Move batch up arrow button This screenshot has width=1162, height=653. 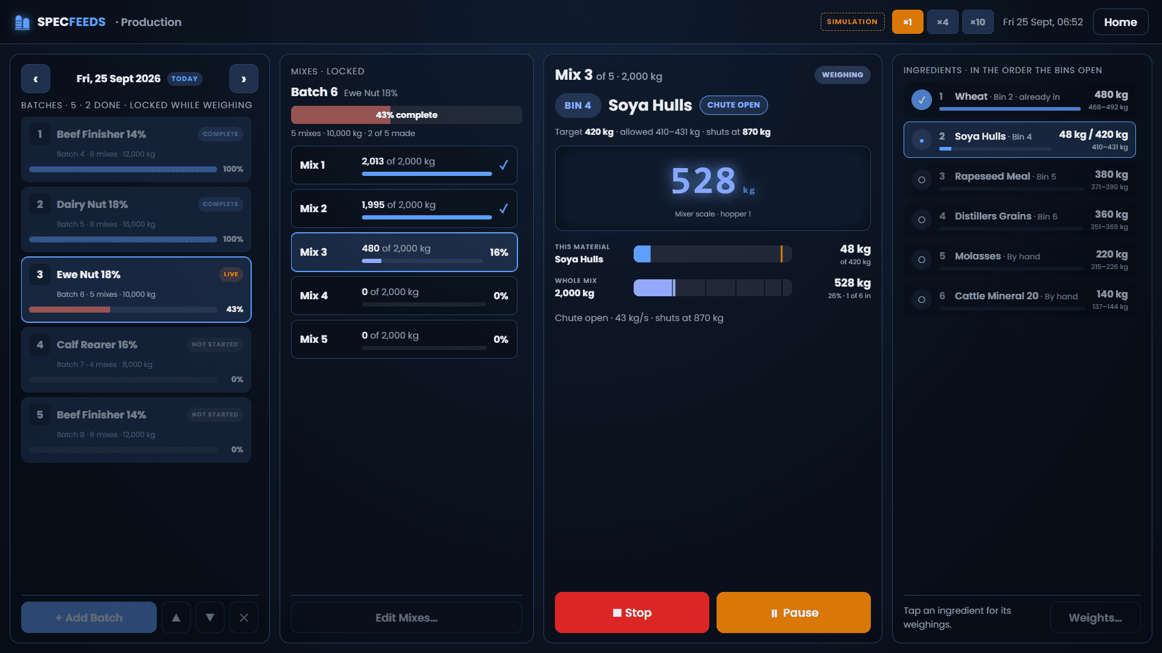[x=176, y=617]
